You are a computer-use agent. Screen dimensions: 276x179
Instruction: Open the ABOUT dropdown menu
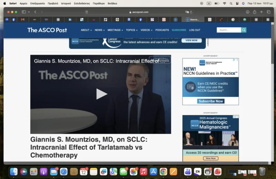pos(86,30)
